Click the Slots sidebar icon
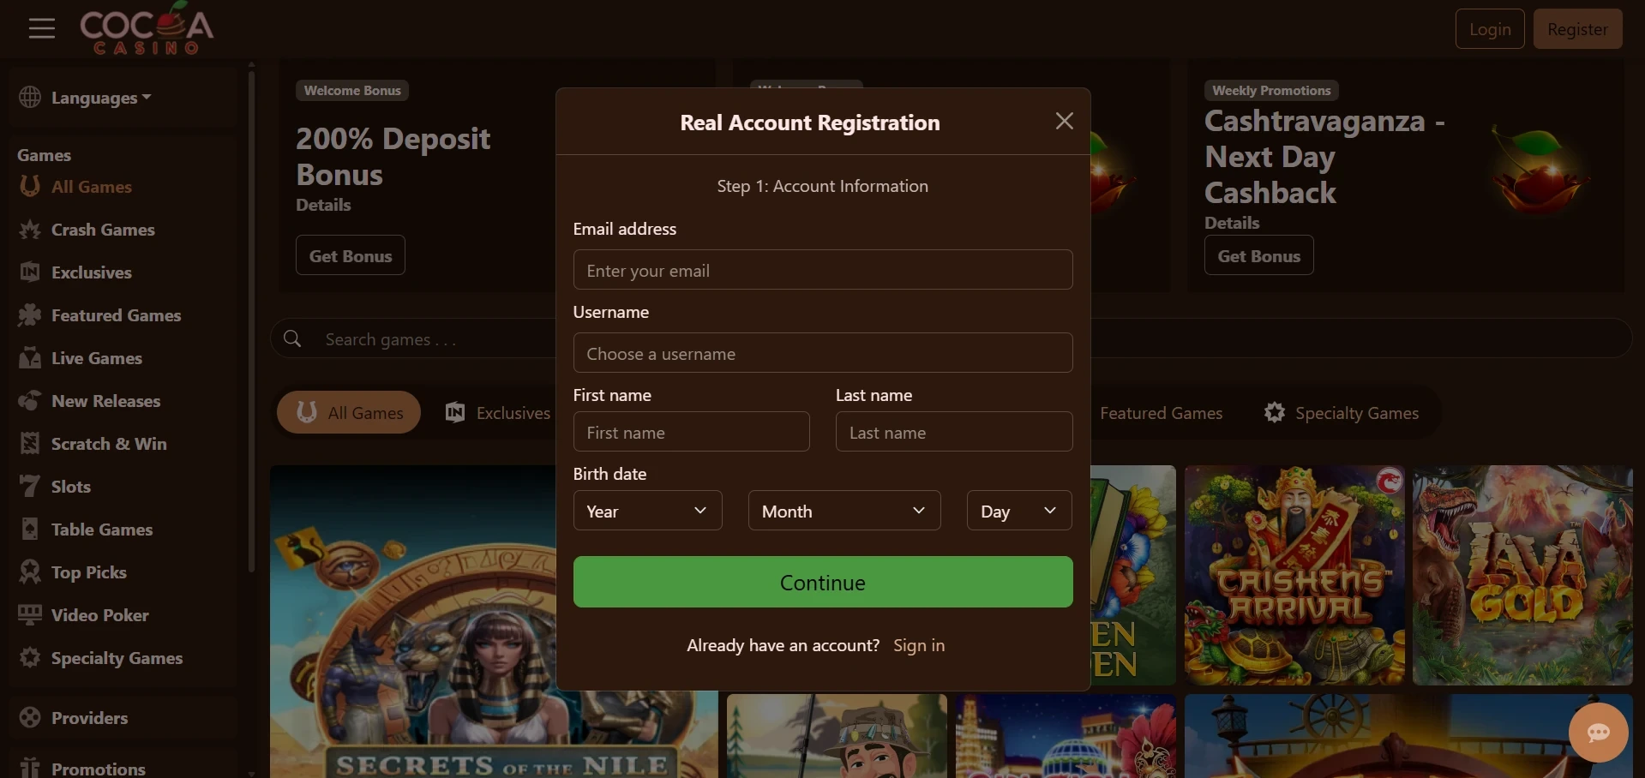The width and height of the screenshot is (1645, 778). click(30, 487)
